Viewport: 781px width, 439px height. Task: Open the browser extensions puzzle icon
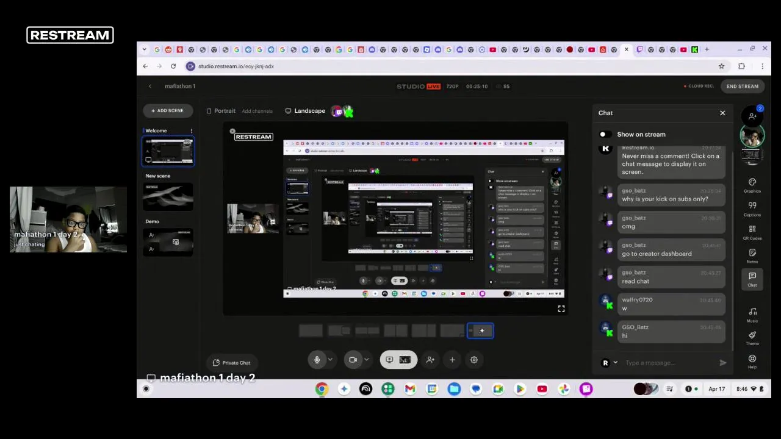click(741, 66)
